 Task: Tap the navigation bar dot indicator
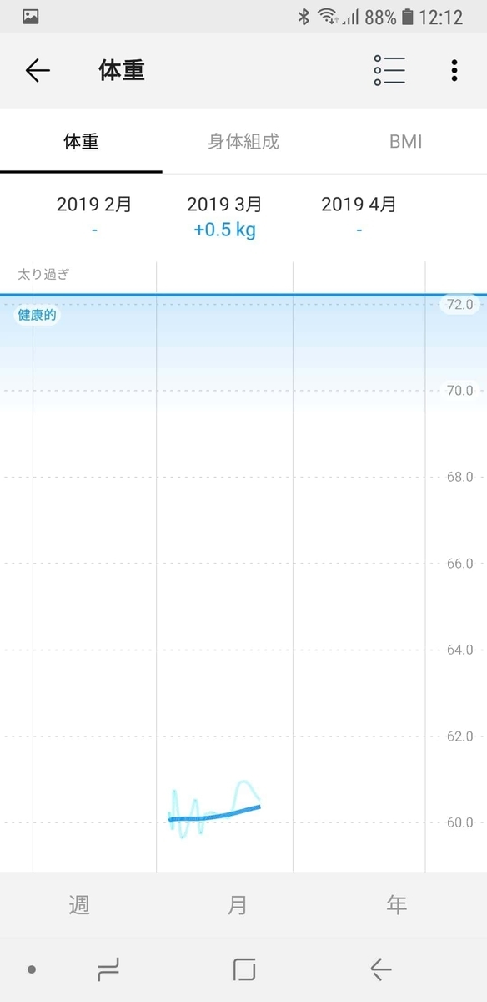point(32,969)
